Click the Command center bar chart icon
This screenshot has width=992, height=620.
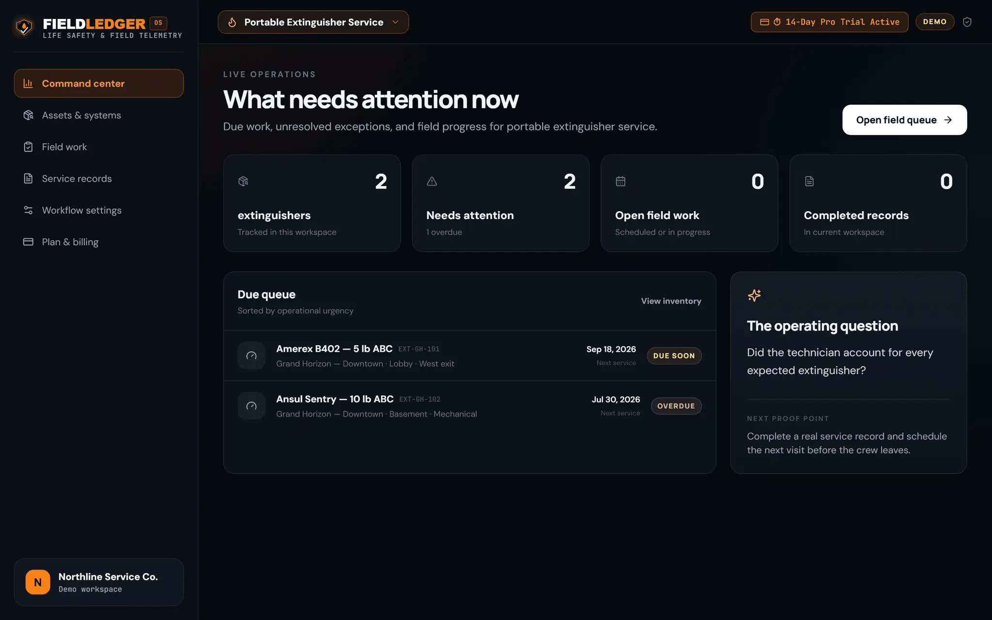click(x=28, y=83)
